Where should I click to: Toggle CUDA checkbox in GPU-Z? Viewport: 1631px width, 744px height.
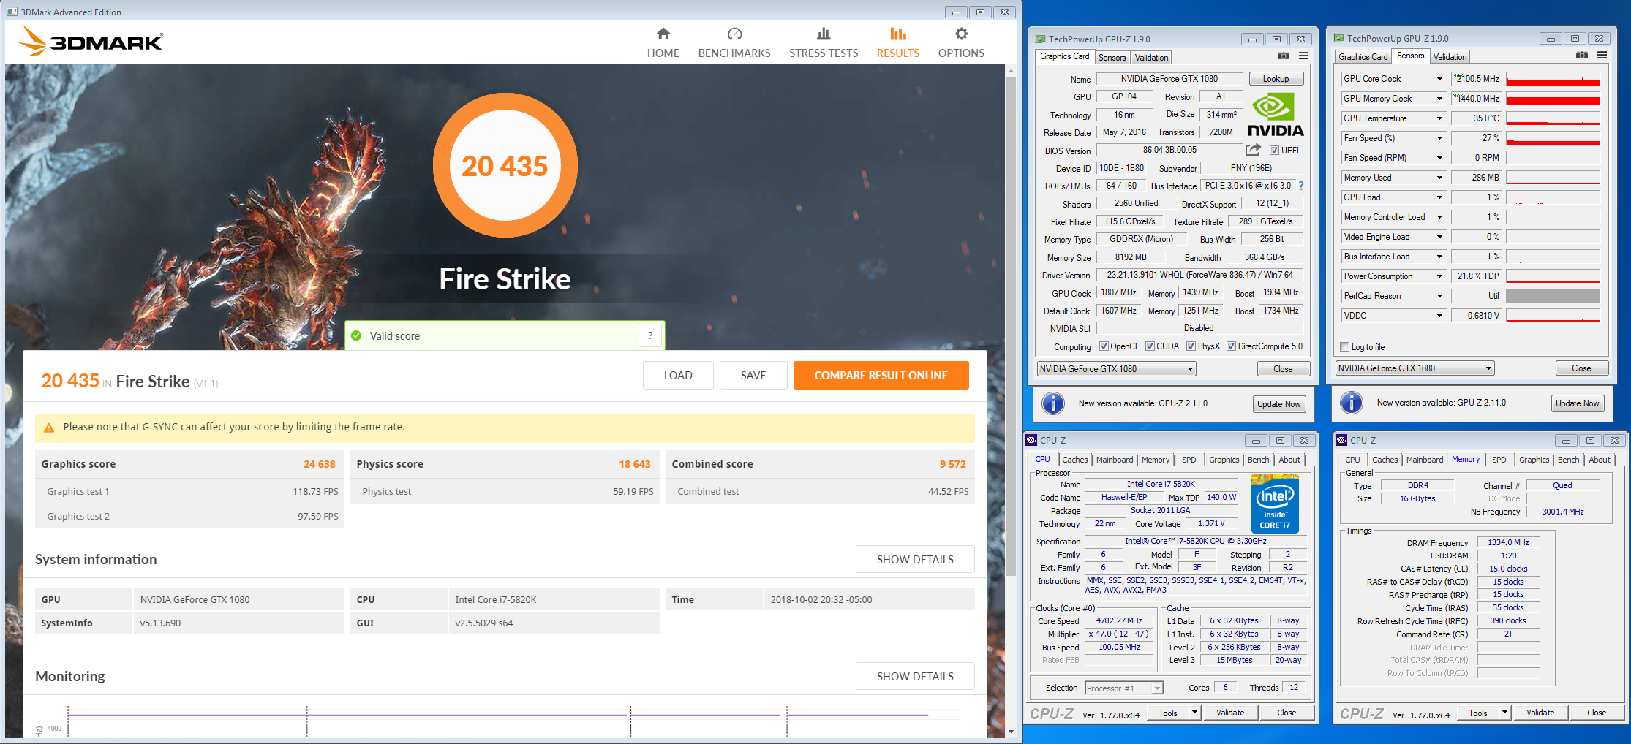pyautogui.click(x=1150, y=346)
